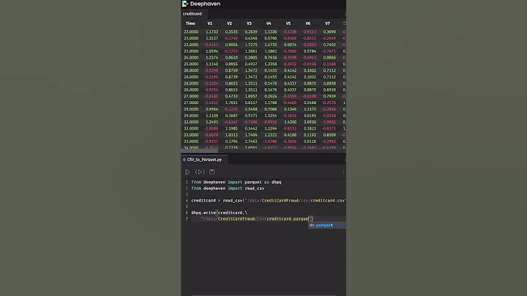
Task: Select cell with value 0.3535
Action: tap(231, 32)
